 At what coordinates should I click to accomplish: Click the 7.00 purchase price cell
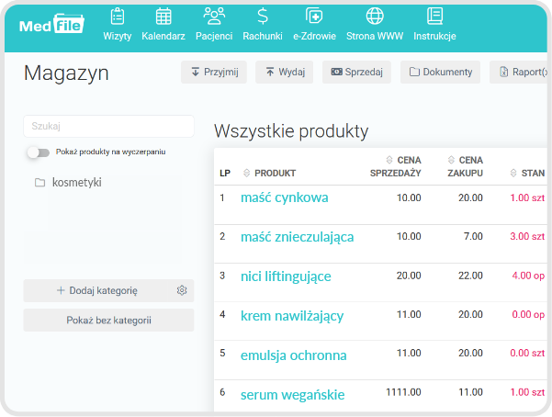pyautogui.click(x=473, y=236)
